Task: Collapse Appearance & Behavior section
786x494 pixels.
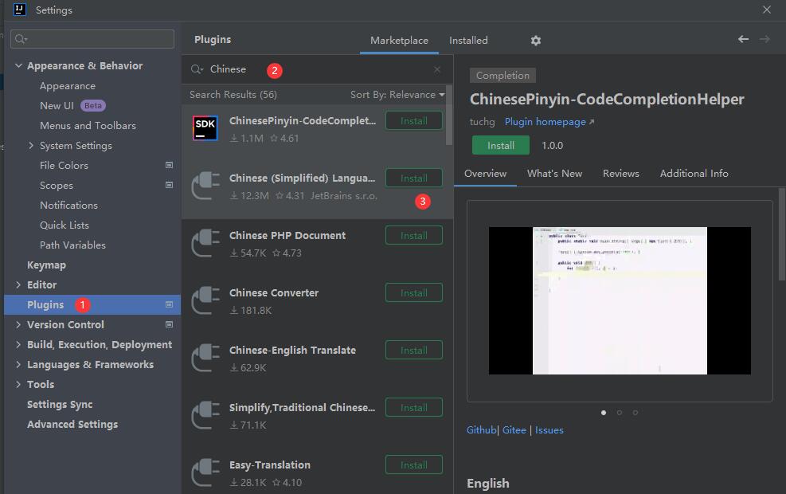Action: pos(18,65)
